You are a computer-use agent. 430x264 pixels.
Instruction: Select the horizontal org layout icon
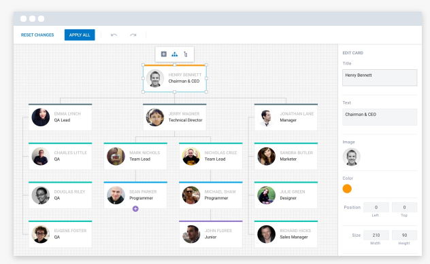[x=174, y=54]
